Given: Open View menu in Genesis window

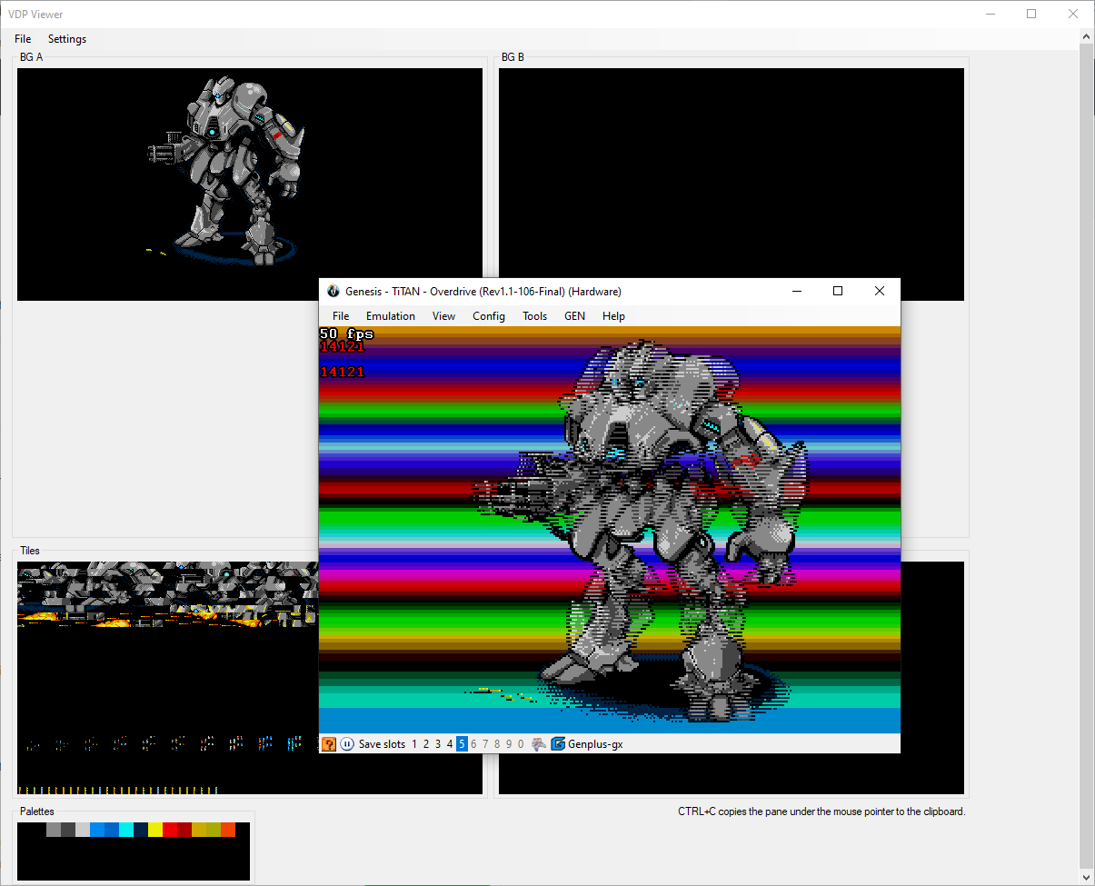Looking at the screenshot, I should click(444, 316).
